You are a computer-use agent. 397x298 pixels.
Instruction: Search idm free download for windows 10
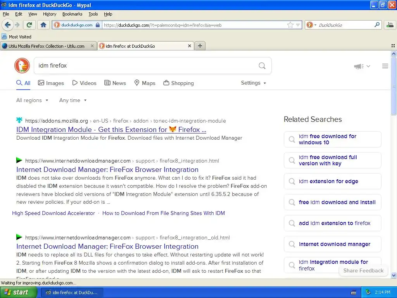[x=332, y=139]
